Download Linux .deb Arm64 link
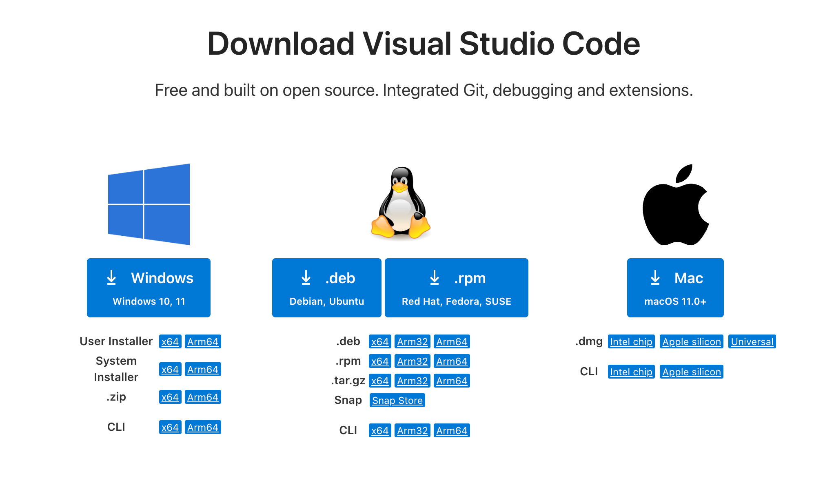 click(452, 341)
